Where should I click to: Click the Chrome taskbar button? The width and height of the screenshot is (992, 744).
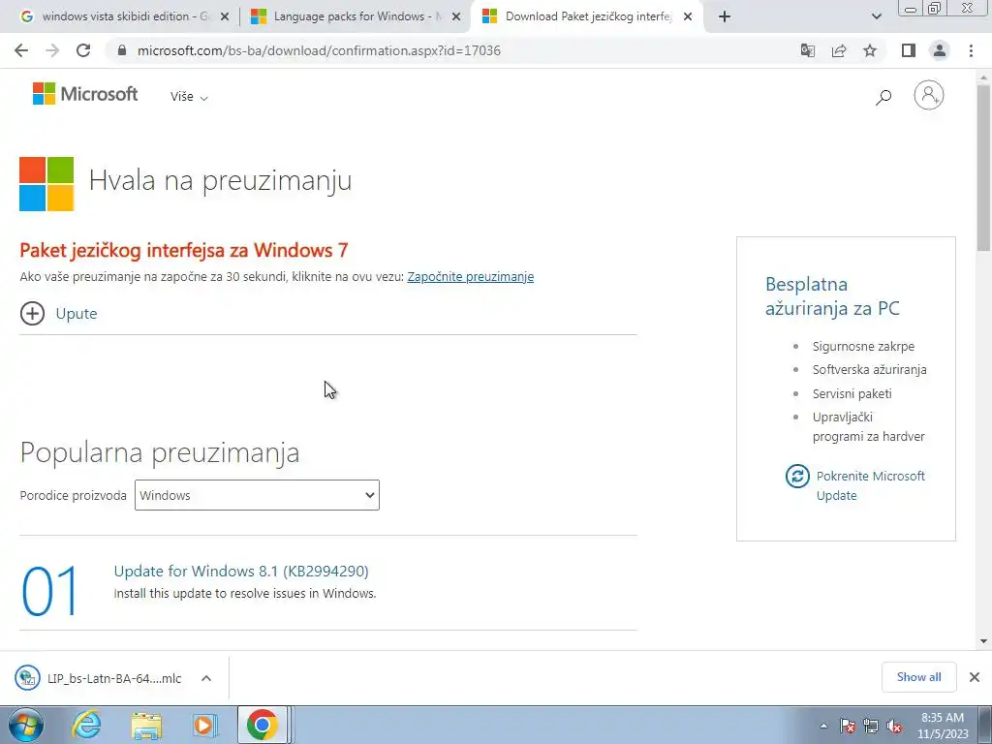(262, 725)
